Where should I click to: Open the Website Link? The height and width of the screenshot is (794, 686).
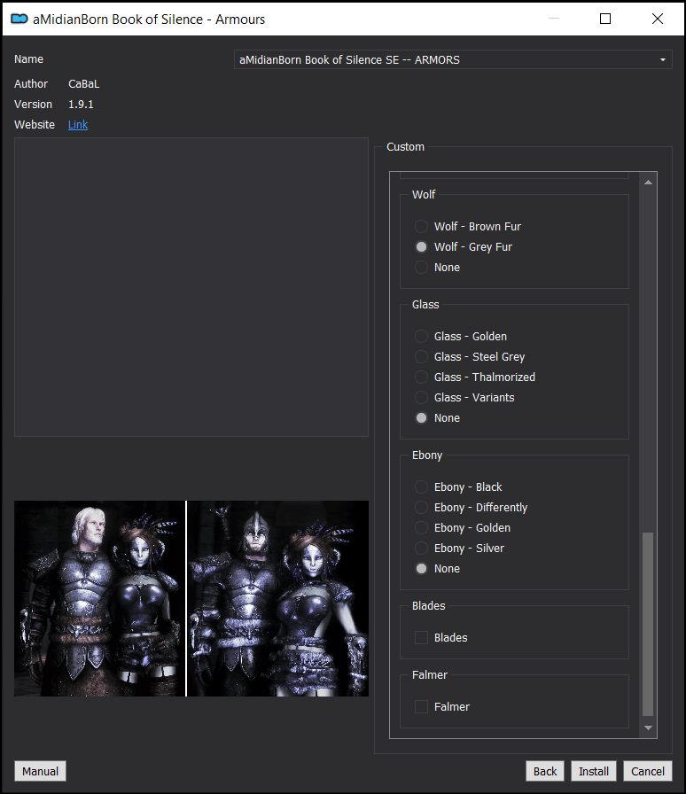coord(78,125)
